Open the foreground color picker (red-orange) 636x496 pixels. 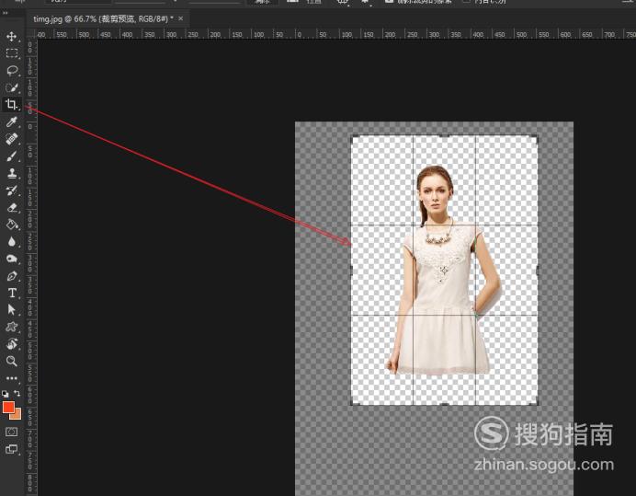pos(7,407)
